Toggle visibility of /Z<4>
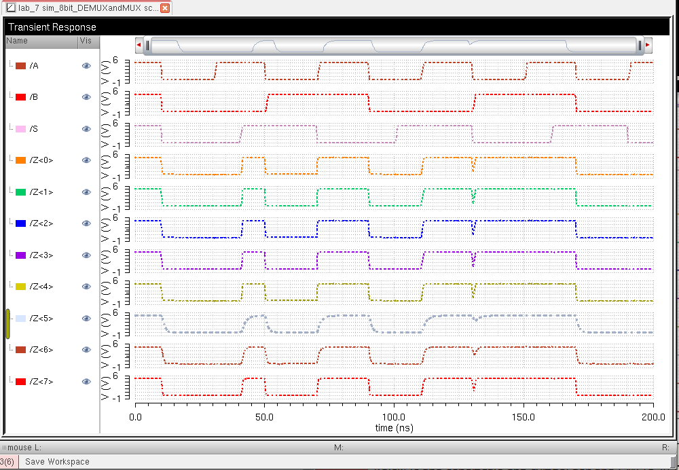The image size is (679, 470). click(86, 287)
